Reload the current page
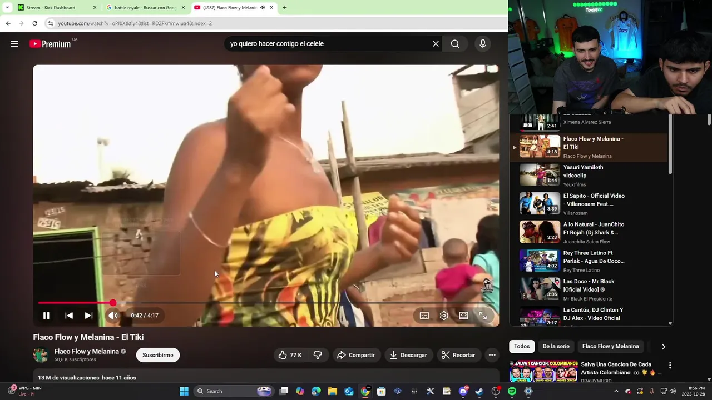This screenshot has height=400, width=712. 34,23
